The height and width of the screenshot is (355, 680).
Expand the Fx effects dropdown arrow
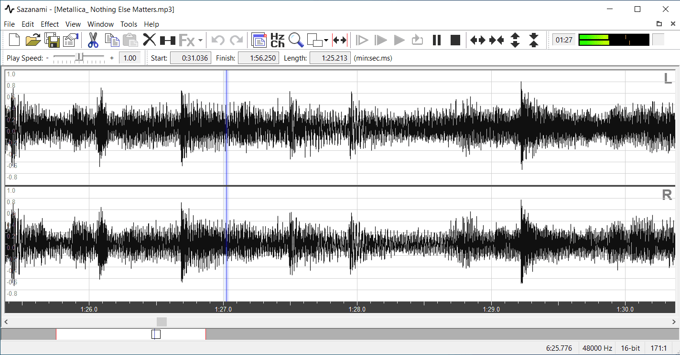click(x=201, y=40)
